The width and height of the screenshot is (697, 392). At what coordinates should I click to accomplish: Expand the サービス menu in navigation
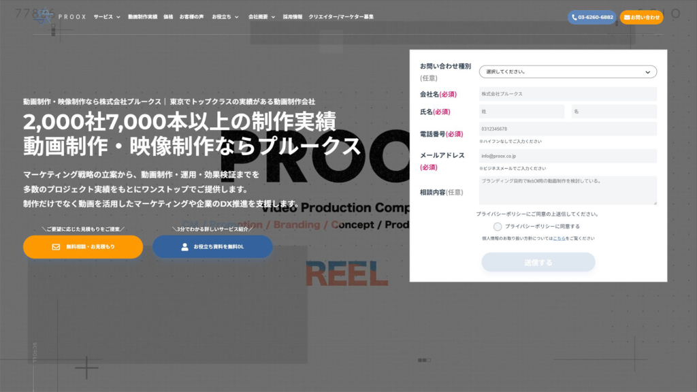coord(107,16)
